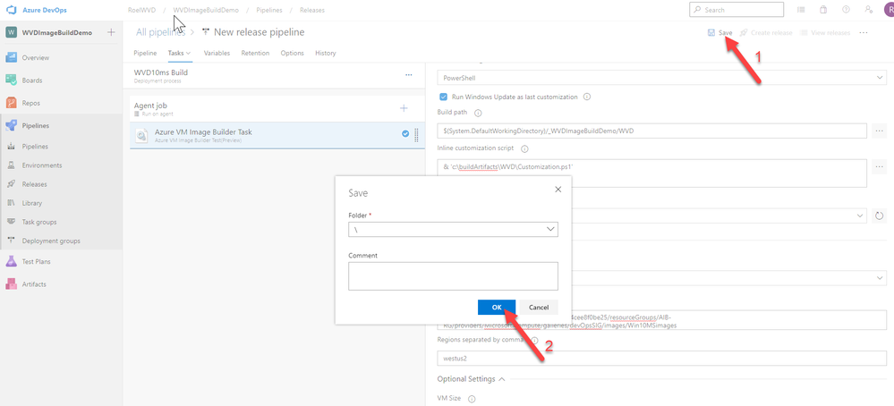Open the more options ellipsis in toolbar
894x406 pixels.
pos(864,32)
